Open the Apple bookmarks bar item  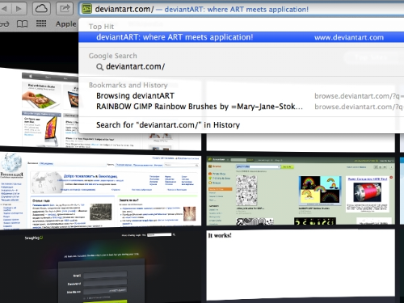[x=66, y=24]
